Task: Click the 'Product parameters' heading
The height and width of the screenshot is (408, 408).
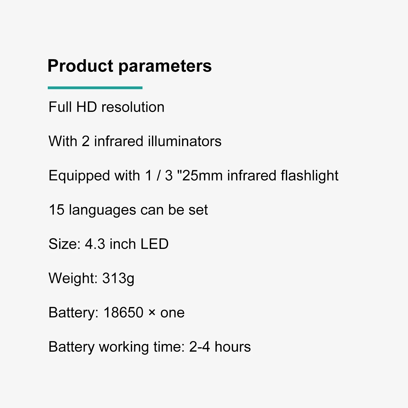Action: (130, 66)
